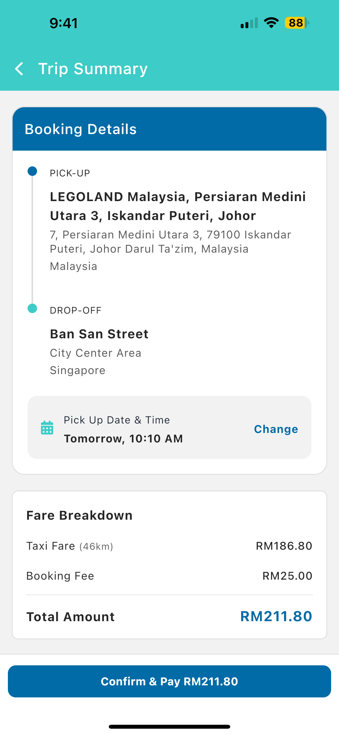This screenshot has height=735, width=339.
Task: Tap the back arrow icon
Action: coord(19,69)
